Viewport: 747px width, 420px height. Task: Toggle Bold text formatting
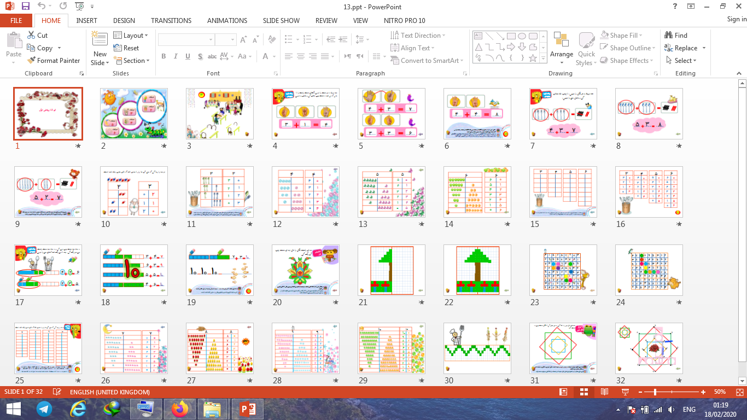(164, 56)
